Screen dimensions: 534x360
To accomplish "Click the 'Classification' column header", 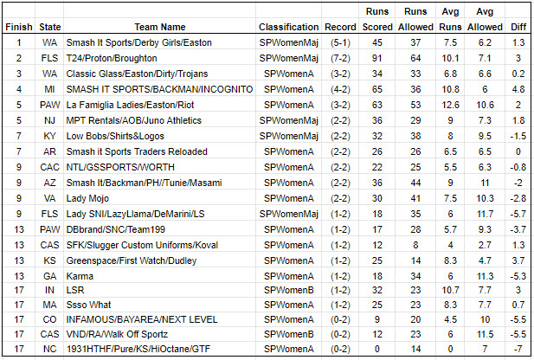I will coord(288,27).
